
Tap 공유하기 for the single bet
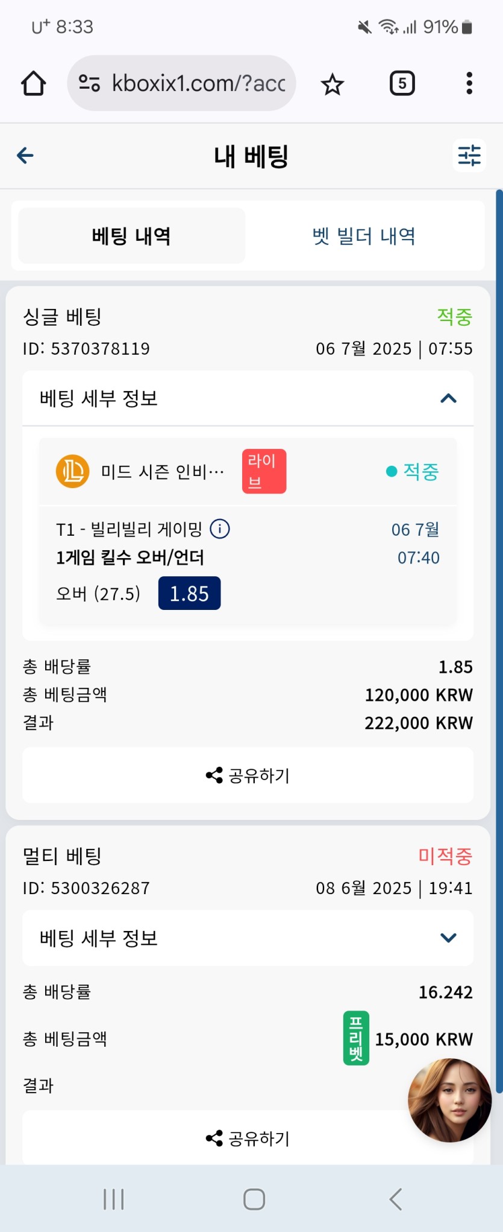coord(248,775)
